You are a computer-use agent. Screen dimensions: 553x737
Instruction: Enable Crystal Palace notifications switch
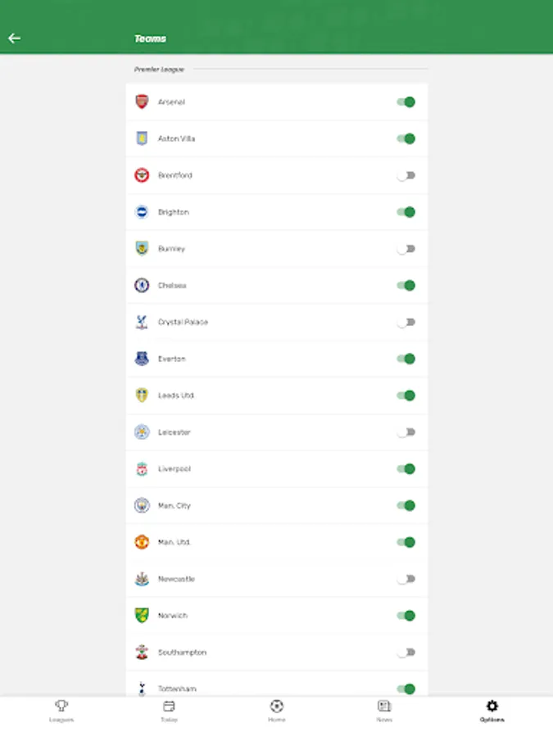[406, 322]
